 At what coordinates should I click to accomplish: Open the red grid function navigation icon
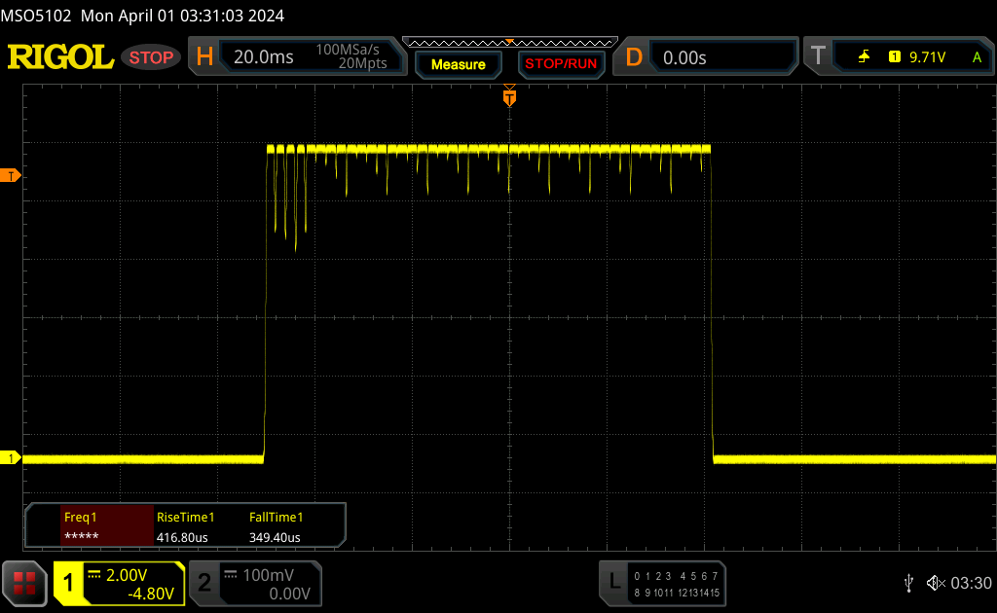point(24,583)
